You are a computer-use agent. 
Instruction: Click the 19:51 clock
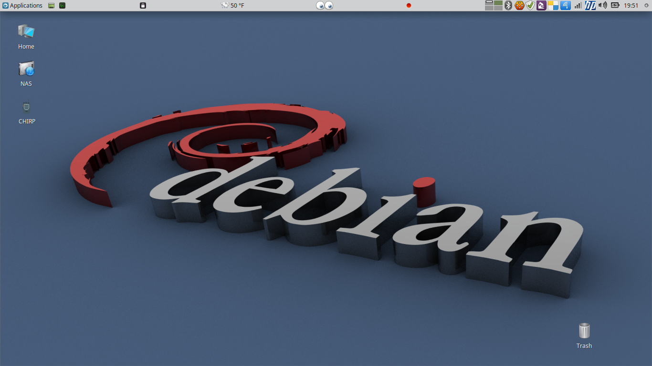tap(631, 6)
